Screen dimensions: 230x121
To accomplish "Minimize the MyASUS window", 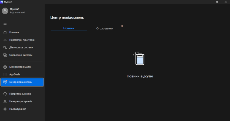I will (x=209, y=2).
